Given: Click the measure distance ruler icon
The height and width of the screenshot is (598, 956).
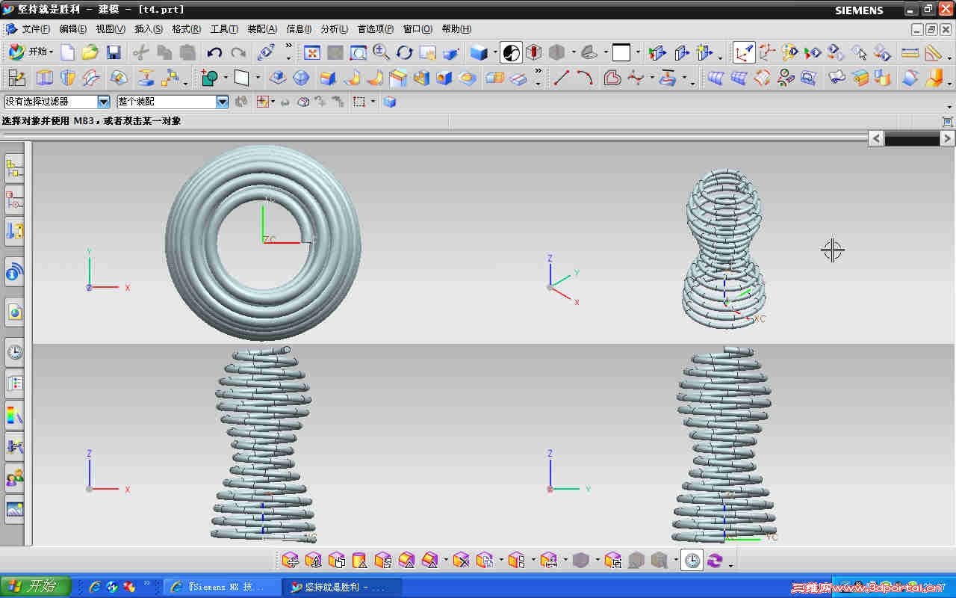Looking at the screenshot, I should pyautogui.click(x=910, y=52).
